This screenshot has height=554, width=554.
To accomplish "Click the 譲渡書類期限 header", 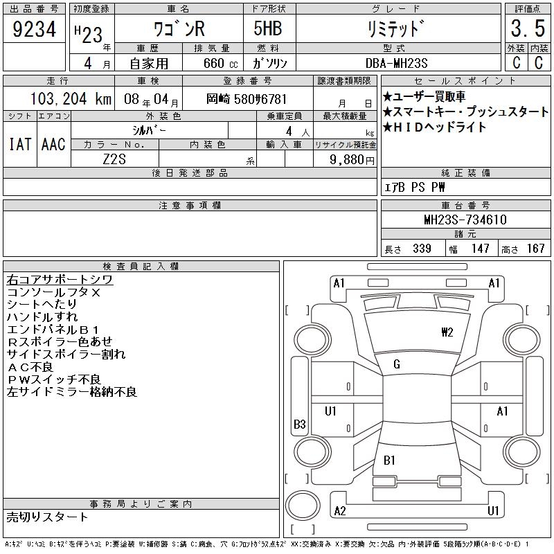I will tap(344, 81).
